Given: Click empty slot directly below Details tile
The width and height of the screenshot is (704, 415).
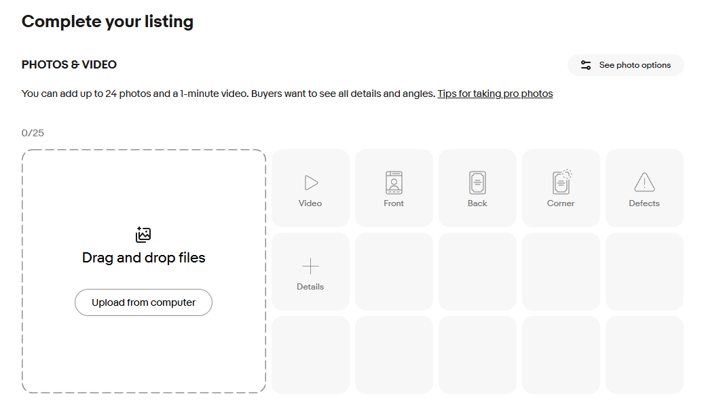Looking at the screenshot, I should [x=310, y=355].
